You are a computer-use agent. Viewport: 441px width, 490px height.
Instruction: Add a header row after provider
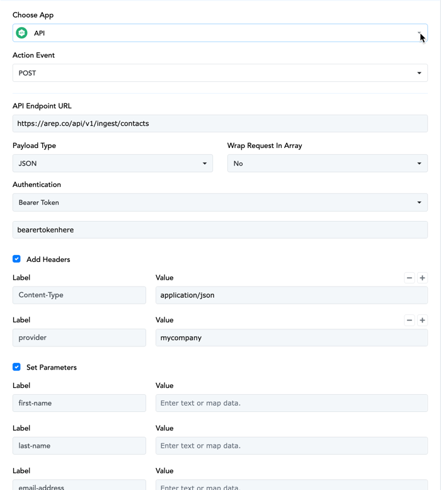tap(422, 321)
